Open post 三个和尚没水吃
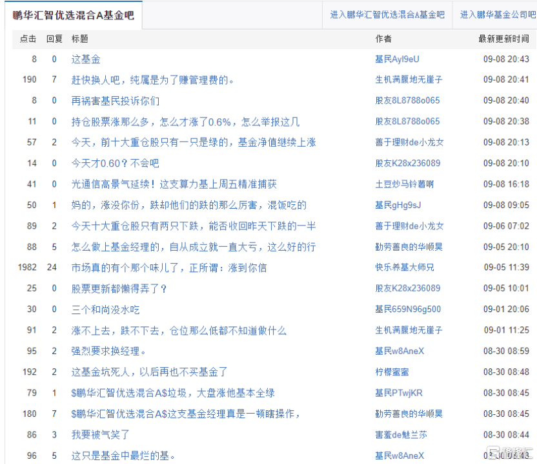Image resolution: width=537 pixels, height=464 pixels. click(105, 310)
